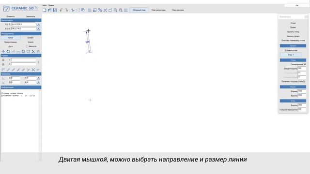310x174 pixels.
Task: Click the D / A coordinate input field
Action: click(x=24, y=29)
